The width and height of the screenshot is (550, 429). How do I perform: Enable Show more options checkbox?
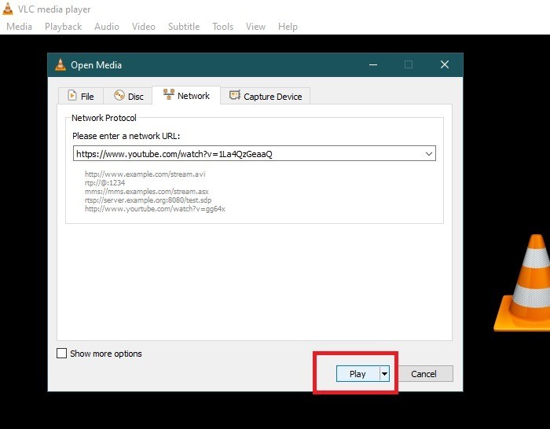click(62, 354)
